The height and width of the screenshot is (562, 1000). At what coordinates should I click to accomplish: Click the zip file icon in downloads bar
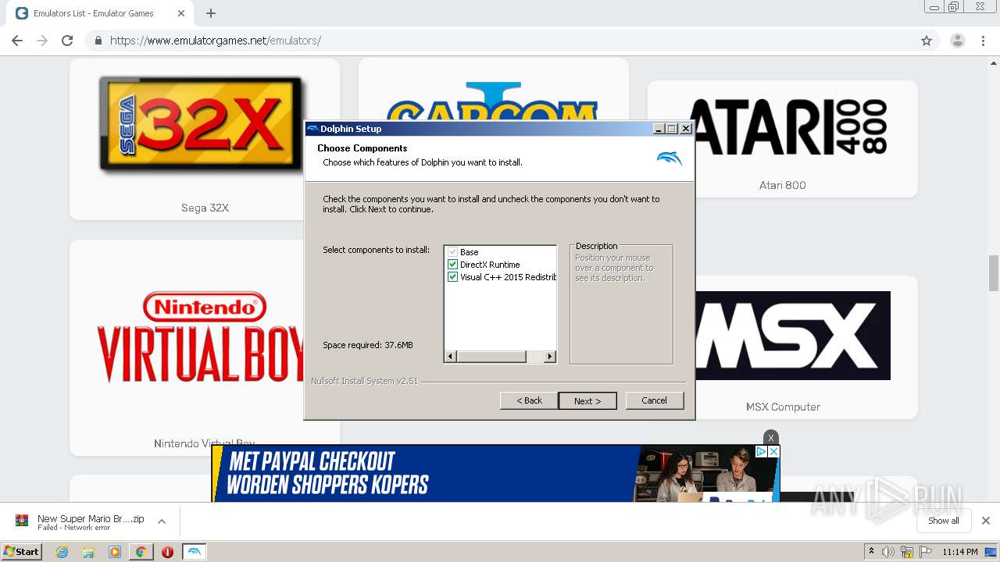tap(22, 521)
